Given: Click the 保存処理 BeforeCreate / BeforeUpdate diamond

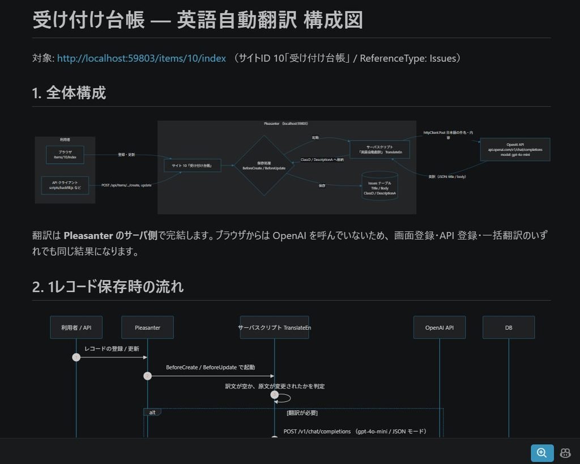Looking at the screenshot, I should point(264,165).
